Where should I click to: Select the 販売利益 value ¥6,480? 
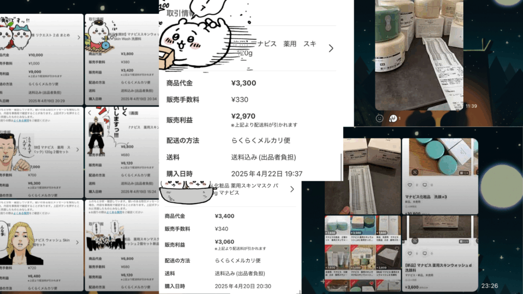coord(34,276)
